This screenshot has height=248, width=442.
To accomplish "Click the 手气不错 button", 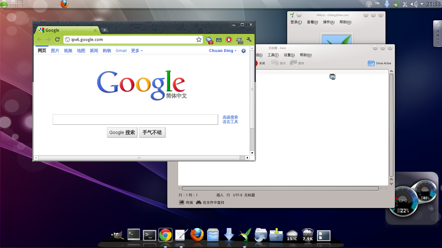I will [152, 132].
